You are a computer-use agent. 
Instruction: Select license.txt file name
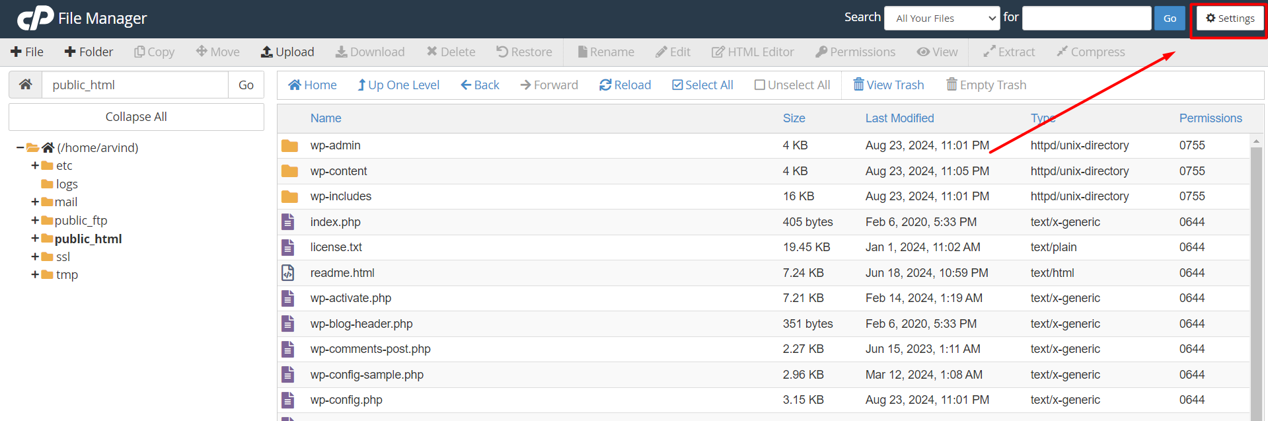336,247
